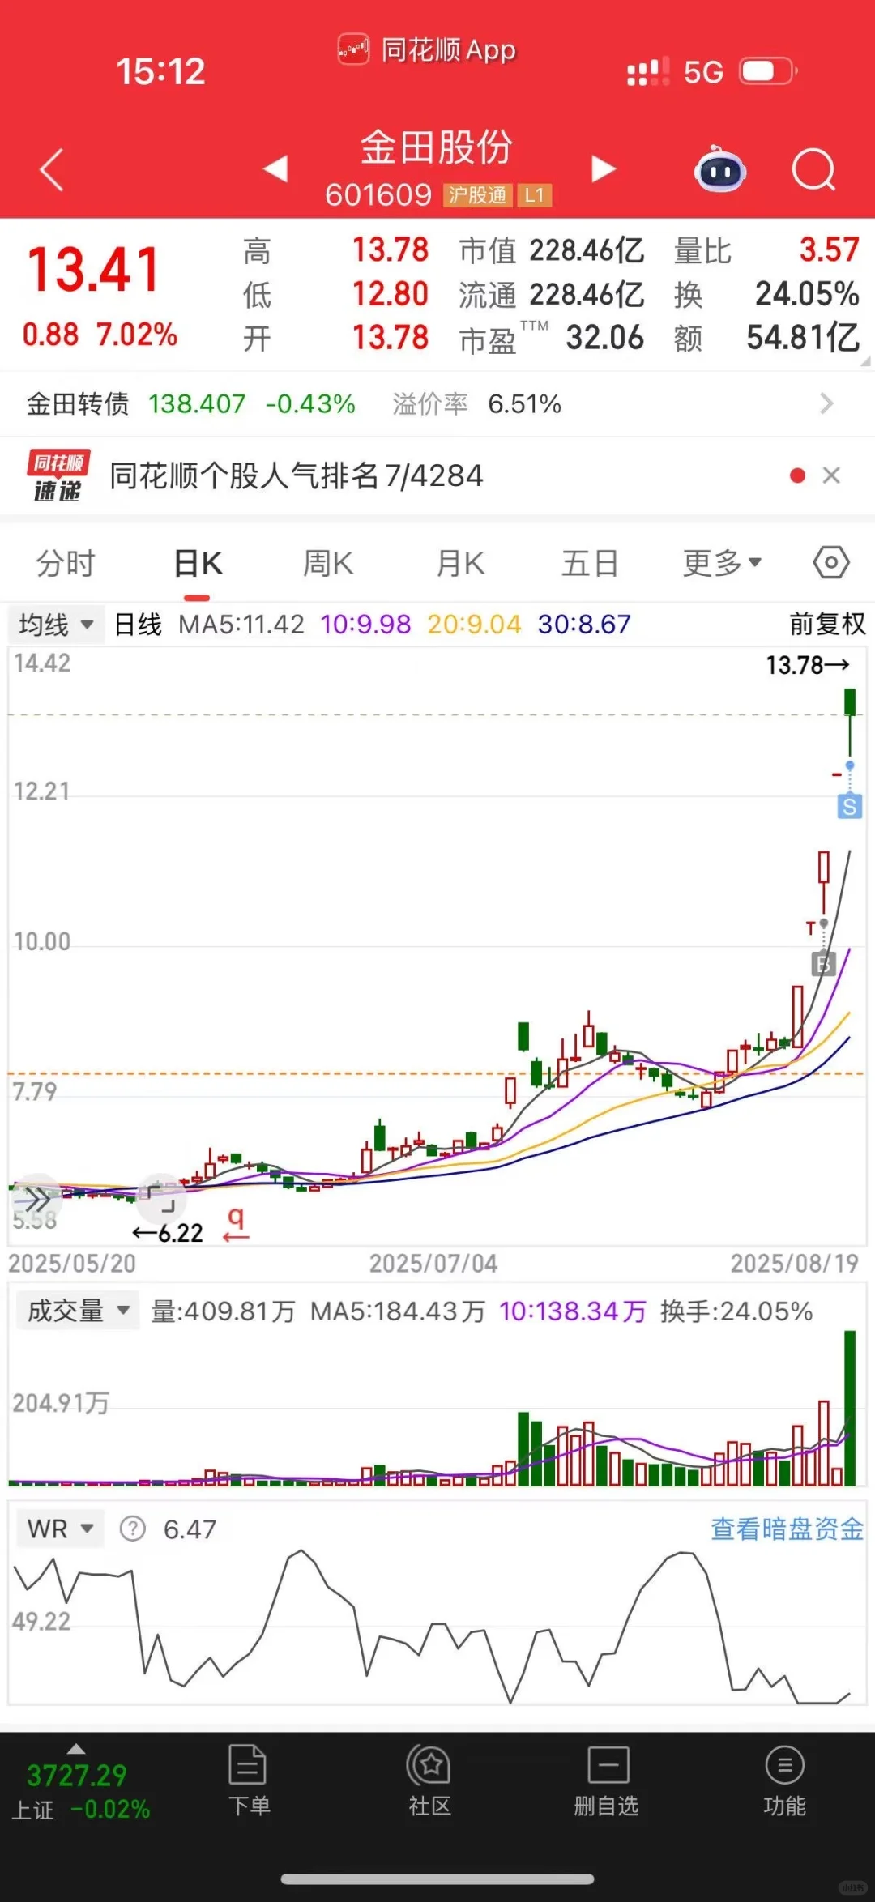Expand the 上证 index bar arrow
The height and width of the screenshot is (1902, 875).
click(76, 1749)
